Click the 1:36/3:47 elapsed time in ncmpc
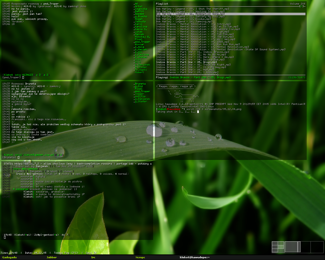Image resolution: width=325 pixels, height=260 pixels. [x=297, y=77]
